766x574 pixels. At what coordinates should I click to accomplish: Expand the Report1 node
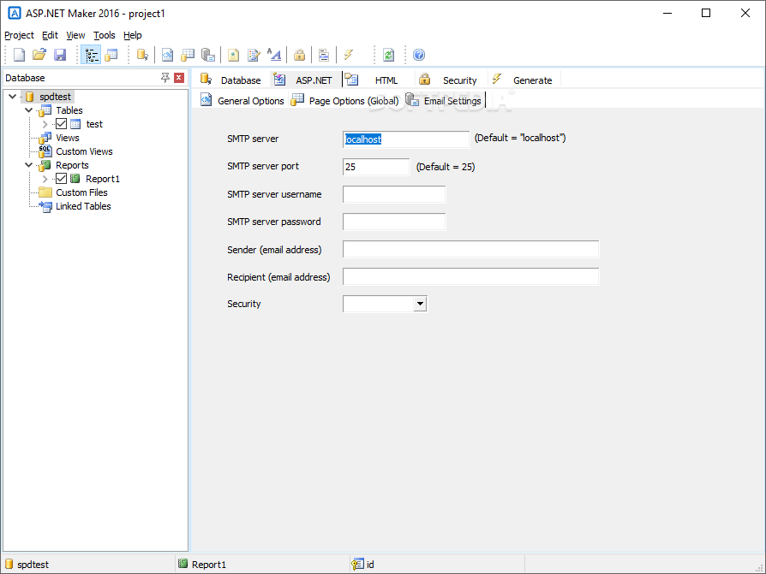coord(45,179)
